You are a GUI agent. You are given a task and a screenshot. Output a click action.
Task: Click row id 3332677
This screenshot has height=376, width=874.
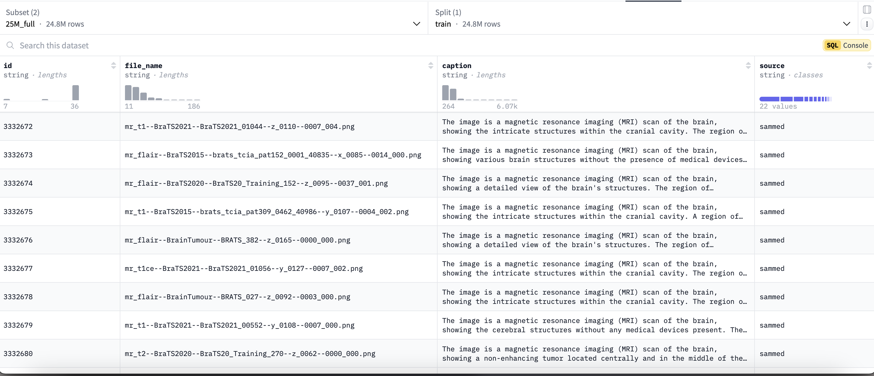click(18, 269)
